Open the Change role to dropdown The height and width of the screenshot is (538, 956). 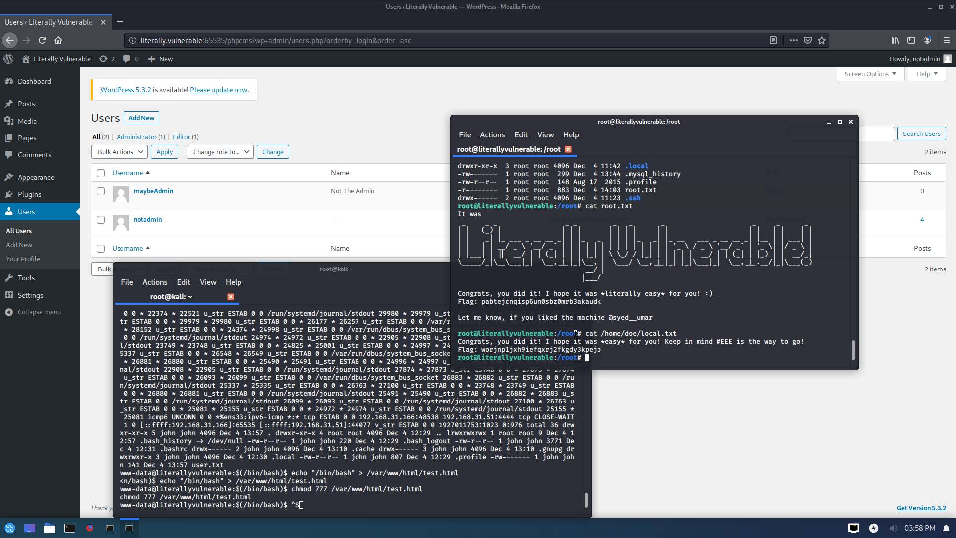point(220,152)
